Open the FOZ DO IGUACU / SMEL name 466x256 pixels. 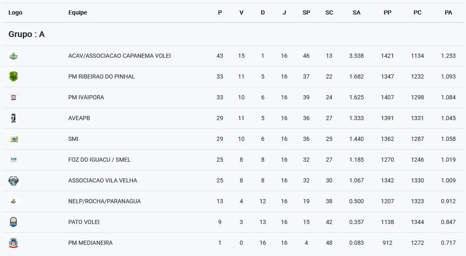99,160
